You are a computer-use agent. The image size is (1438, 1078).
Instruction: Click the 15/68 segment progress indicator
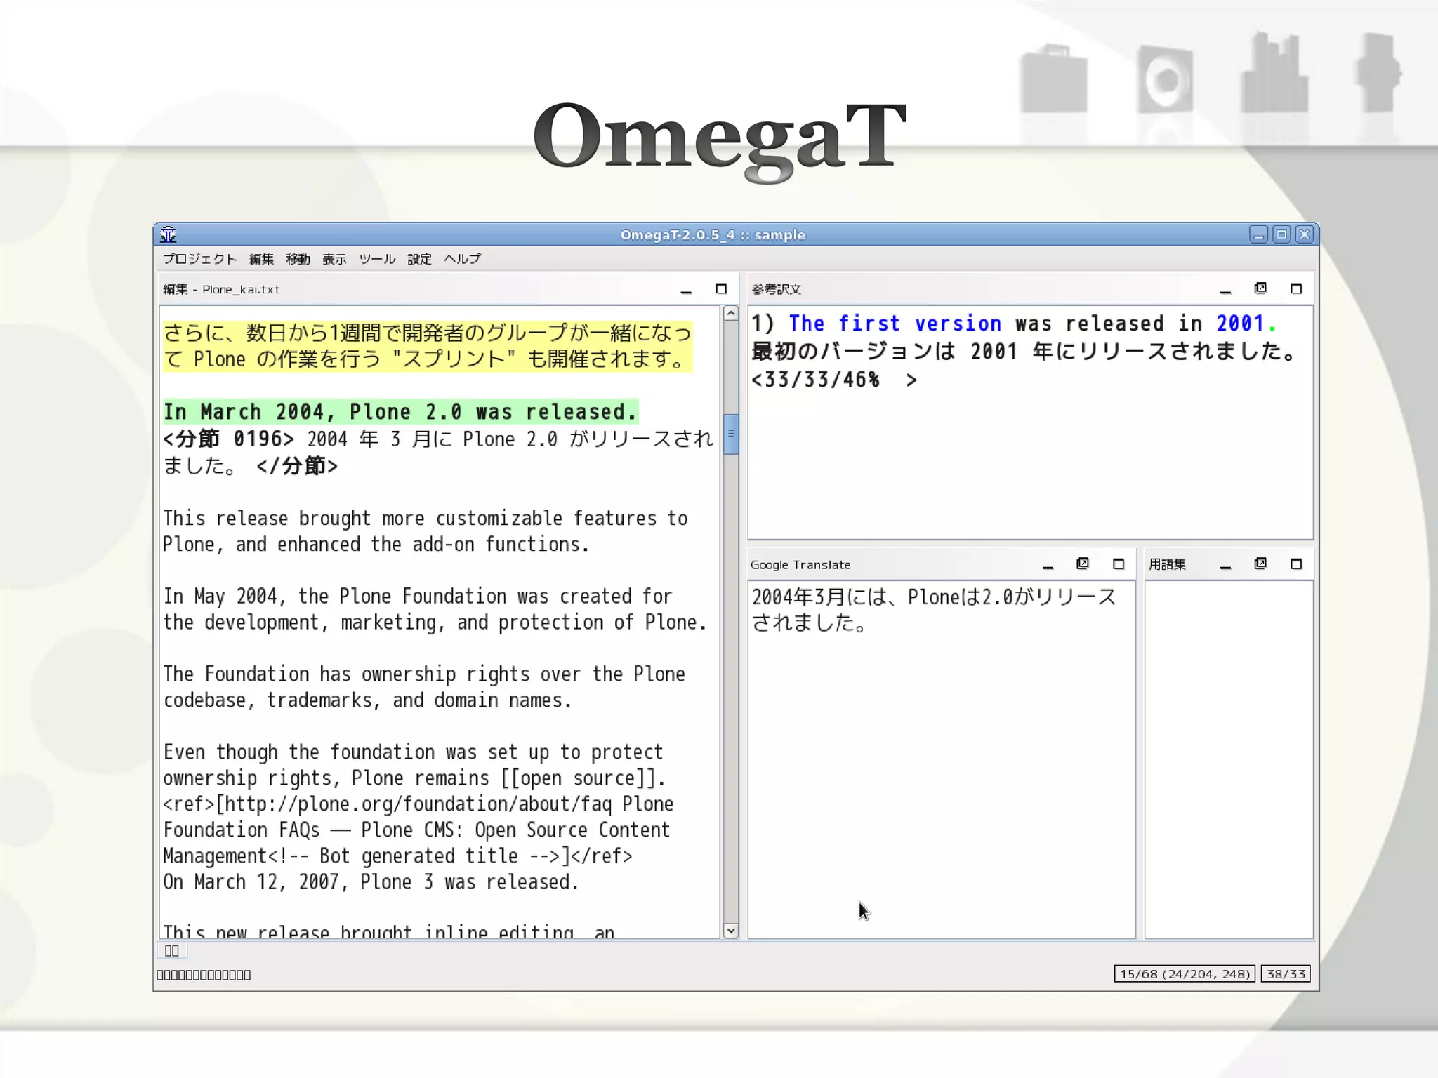coord(1185,974)
